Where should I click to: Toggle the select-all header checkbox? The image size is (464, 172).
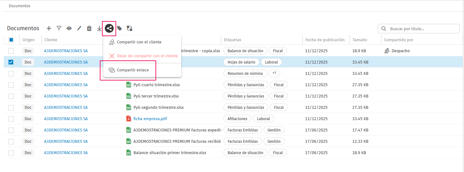(x=11, y=40)
